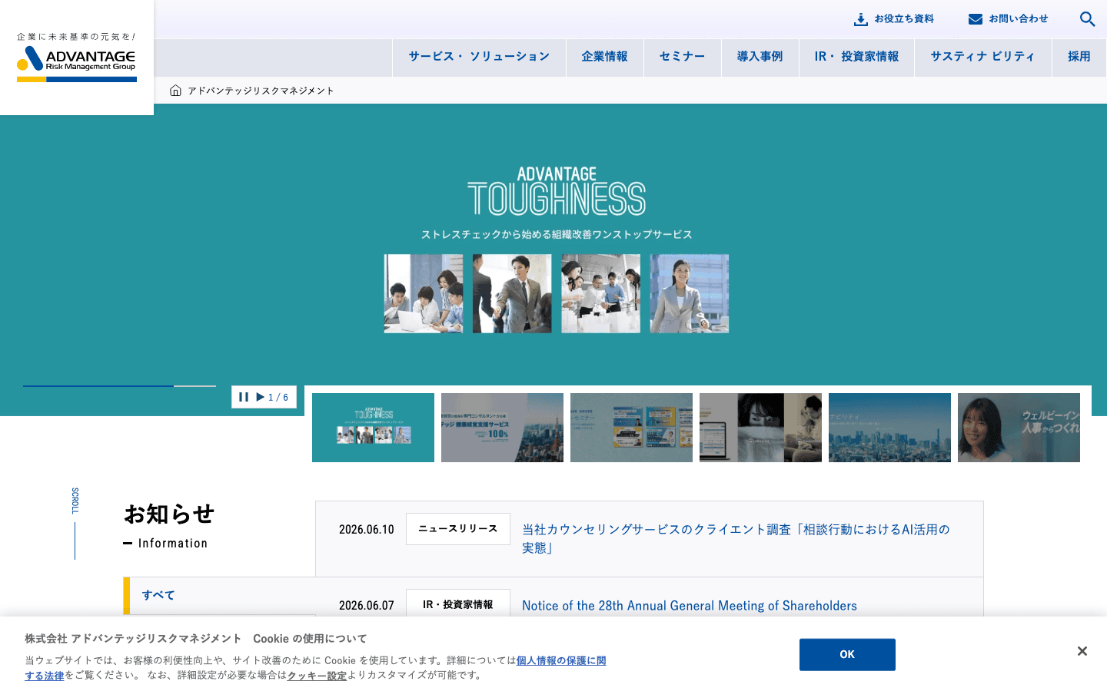Click the download icon beside お役立ち資料

tap(861, 19)
